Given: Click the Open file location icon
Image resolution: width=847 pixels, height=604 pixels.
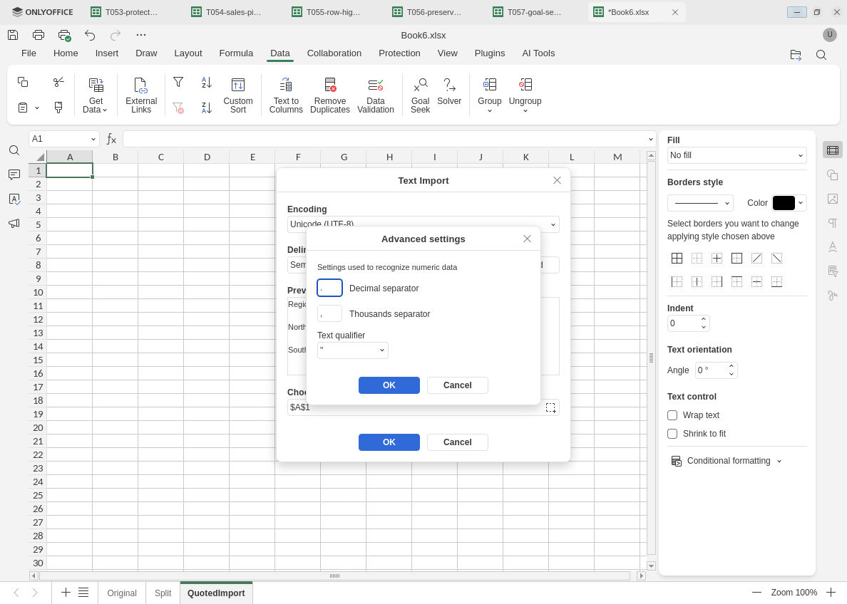Looking at the screenshot, I should click(x=796, y=55).
